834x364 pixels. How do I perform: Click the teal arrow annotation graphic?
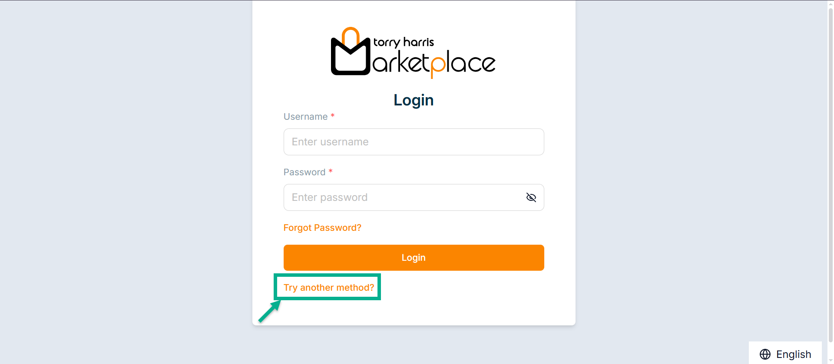click(x=270, y=312)
